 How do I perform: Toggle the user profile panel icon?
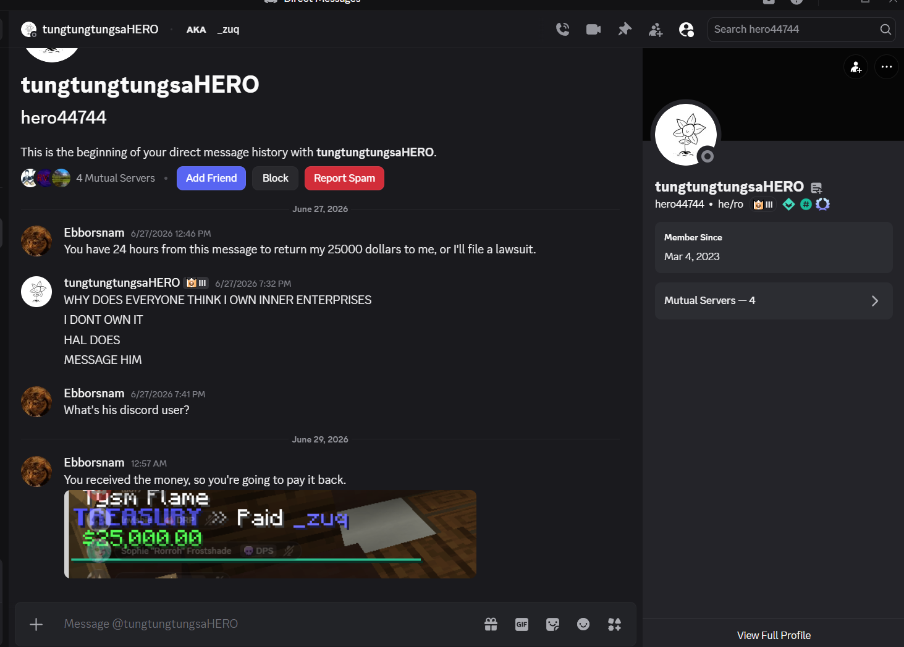(686, 29)
